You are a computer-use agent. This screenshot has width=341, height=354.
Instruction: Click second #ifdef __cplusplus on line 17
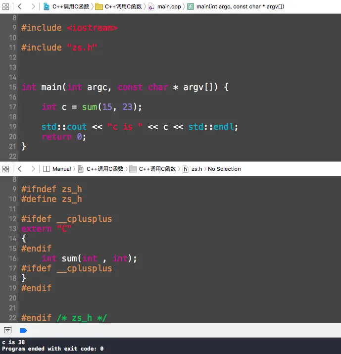pos(67,268)
